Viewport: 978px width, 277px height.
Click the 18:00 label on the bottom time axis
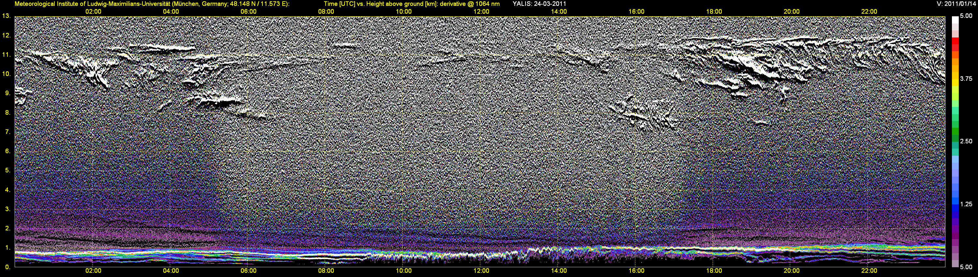[x=714, y=271]
